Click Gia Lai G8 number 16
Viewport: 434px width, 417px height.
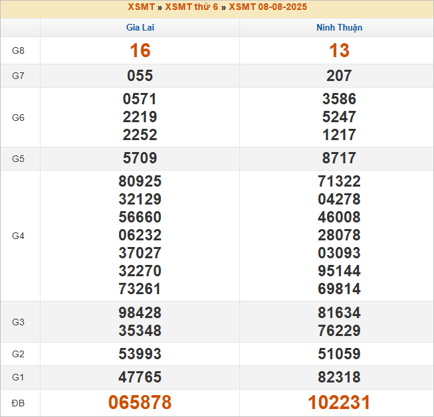click(x=140, y=50)
